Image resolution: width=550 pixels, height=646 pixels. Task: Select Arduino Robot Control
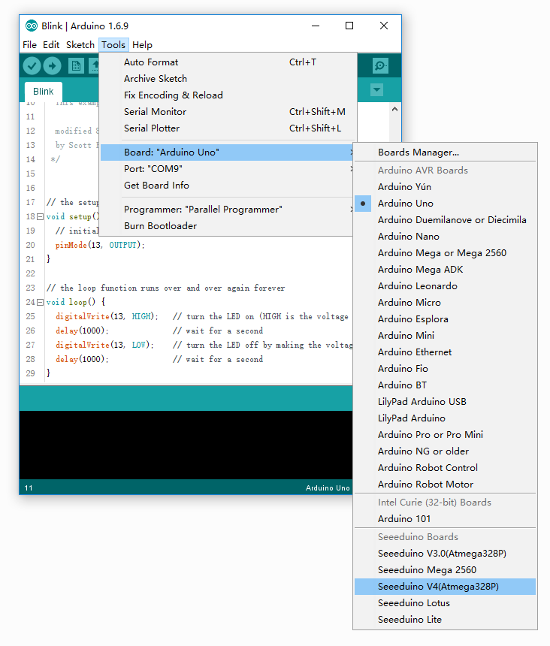click(445, 468)
